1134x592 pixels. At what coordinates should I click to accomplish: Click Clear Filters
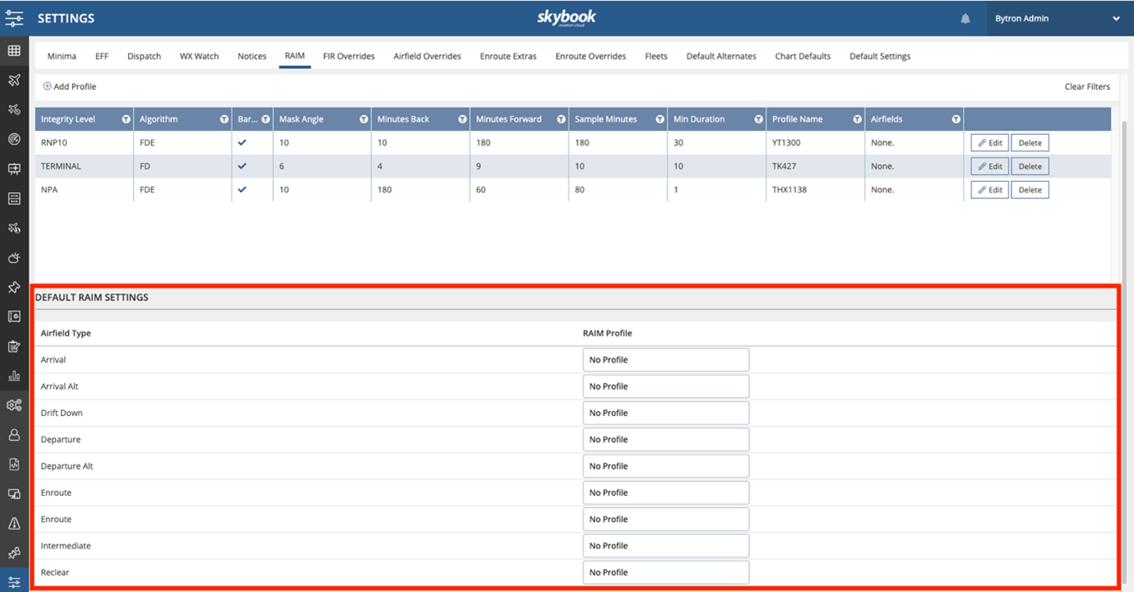click(1087, 86)
